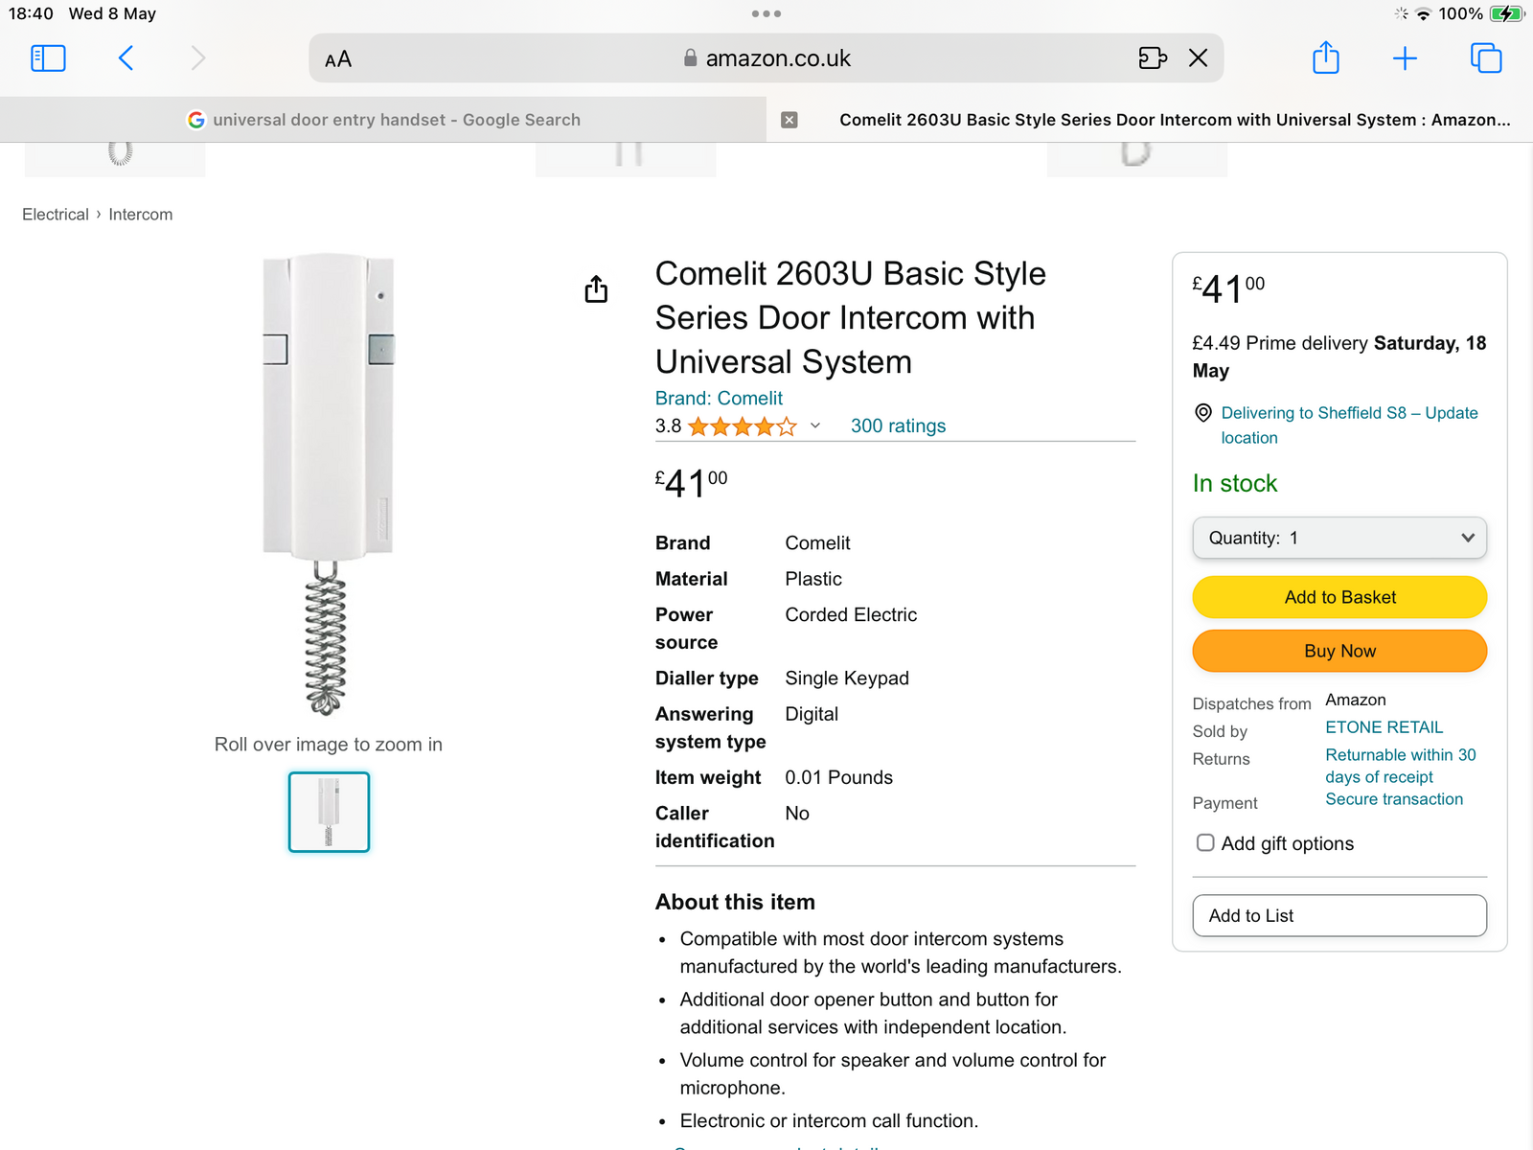This screenshot has width=1533, height=1150.
Task: Tick the Add gift options checkbox
Action: (1205, 843)
